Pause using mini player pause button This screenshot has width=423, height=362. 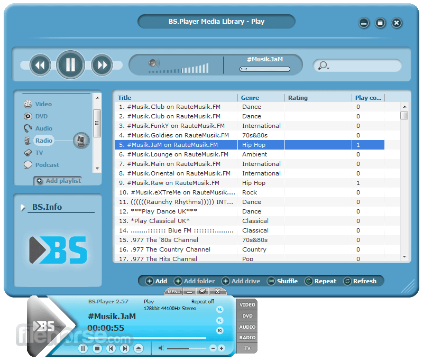[x=83, y=348]
